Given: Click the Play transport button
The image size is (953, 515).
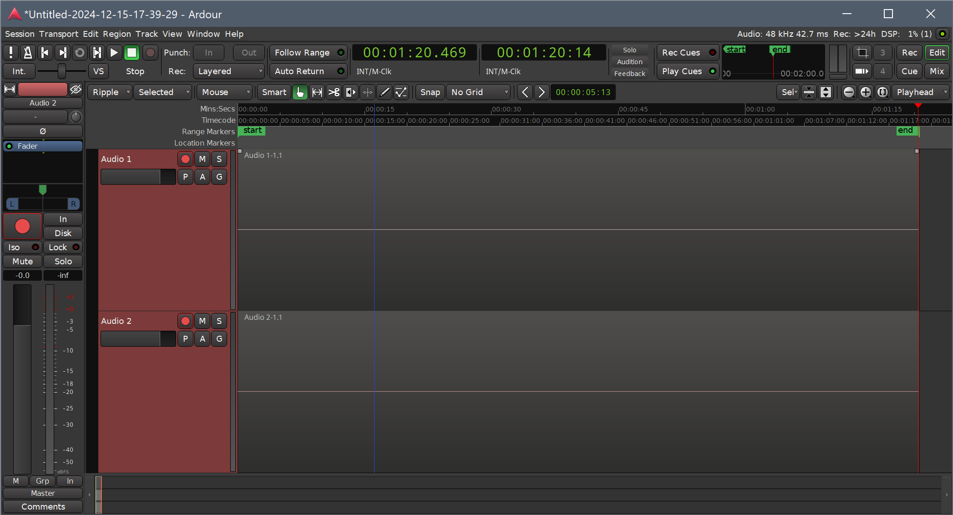Looking at the screenshot, I should click(x=114, y=53).
